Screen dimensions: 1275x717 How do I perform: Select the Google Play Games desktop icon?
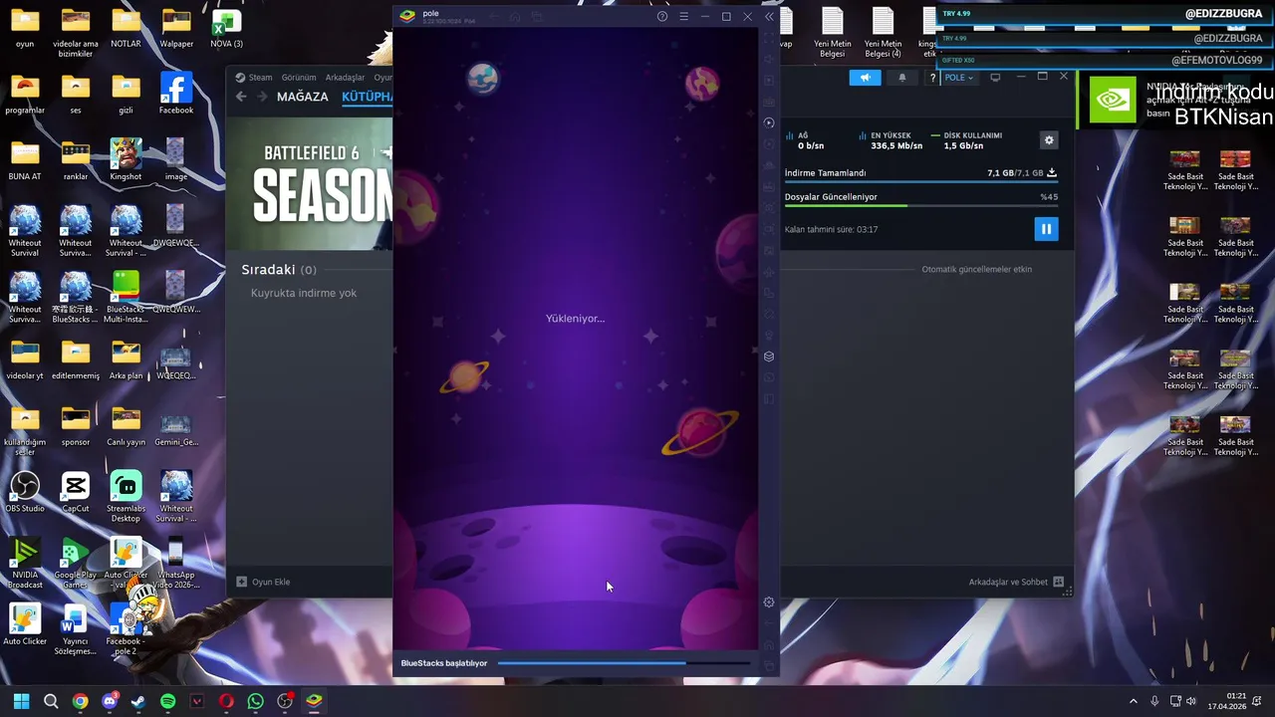click(76, 564)
